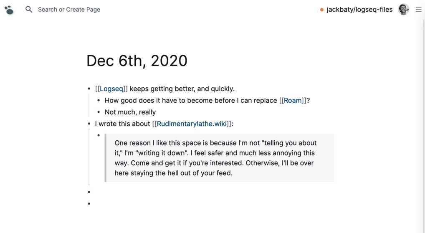The image size is (425, 233).
Task: Collapse the Logseq block via its bullet
Action: pos(89,89)
